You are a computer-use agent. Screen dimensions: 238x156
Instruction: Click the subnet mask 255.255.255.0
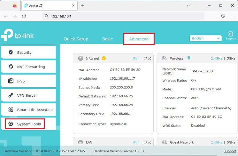click(x=121, y=87)
